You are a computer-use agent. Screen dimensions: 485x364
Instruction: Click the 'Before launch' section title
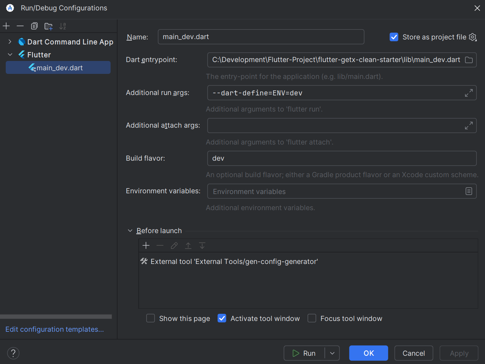point(159,231)
